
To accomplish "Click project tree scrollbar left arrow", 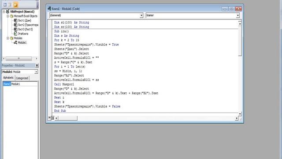I will coord(4,59).
